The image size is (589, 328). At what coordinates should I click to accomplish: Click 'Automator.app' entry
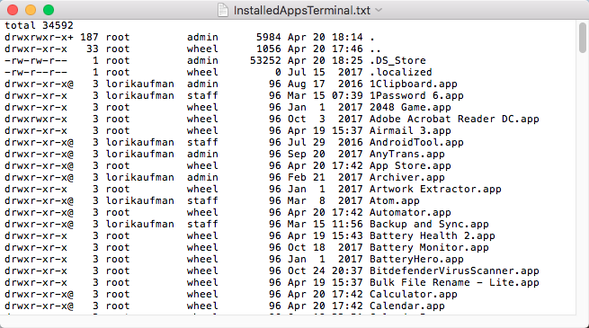point(410,212)
